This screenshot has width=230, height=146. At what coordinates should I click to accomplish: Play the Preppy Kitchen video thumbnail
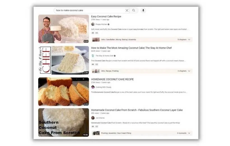[x=63, y=29]
